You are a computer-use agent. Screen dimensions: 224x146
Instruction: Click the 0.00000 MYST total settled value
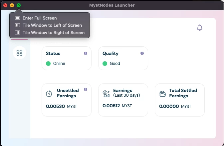(175, 106)
